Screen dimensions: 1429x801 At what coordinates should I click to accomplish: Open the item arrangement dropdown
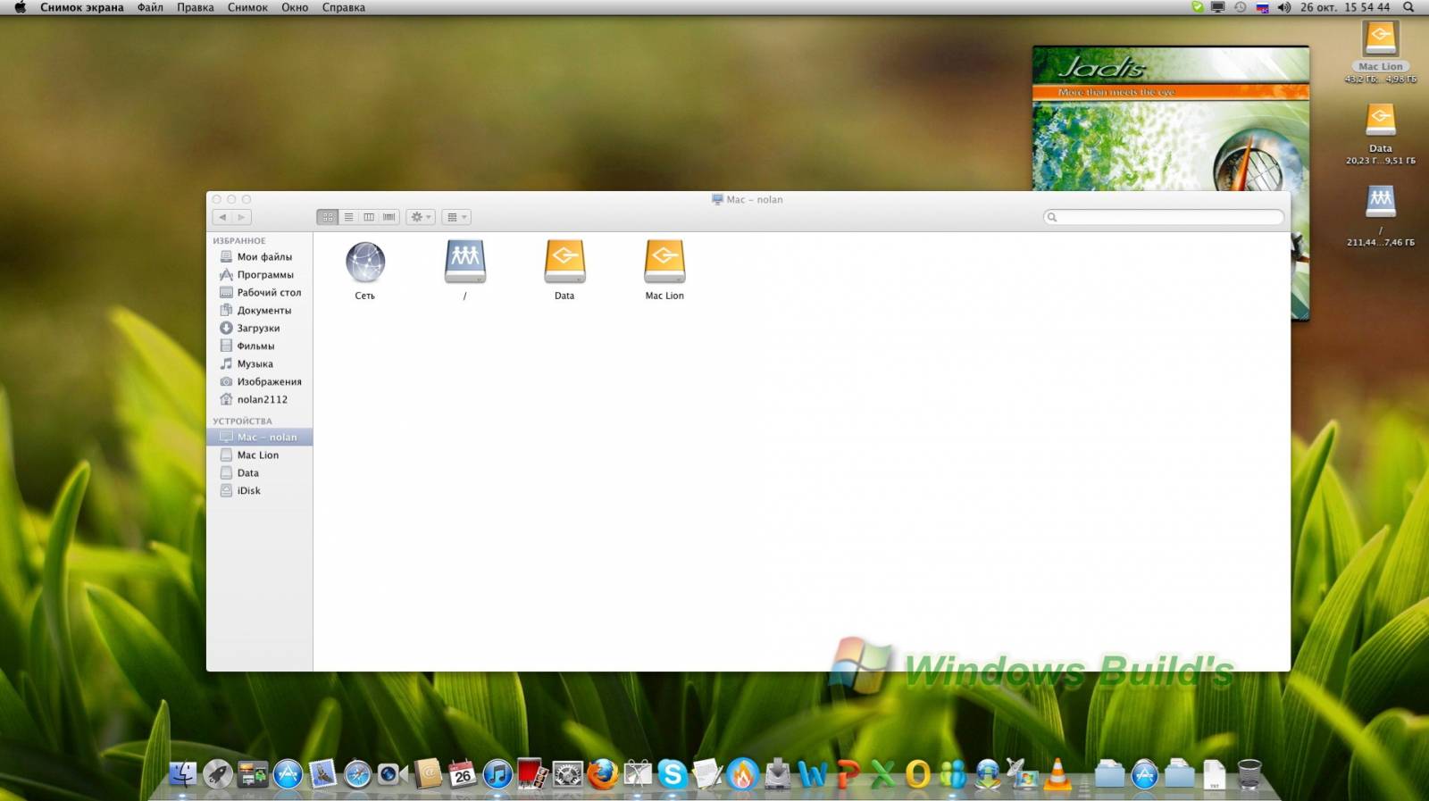(x=456, y=217)
